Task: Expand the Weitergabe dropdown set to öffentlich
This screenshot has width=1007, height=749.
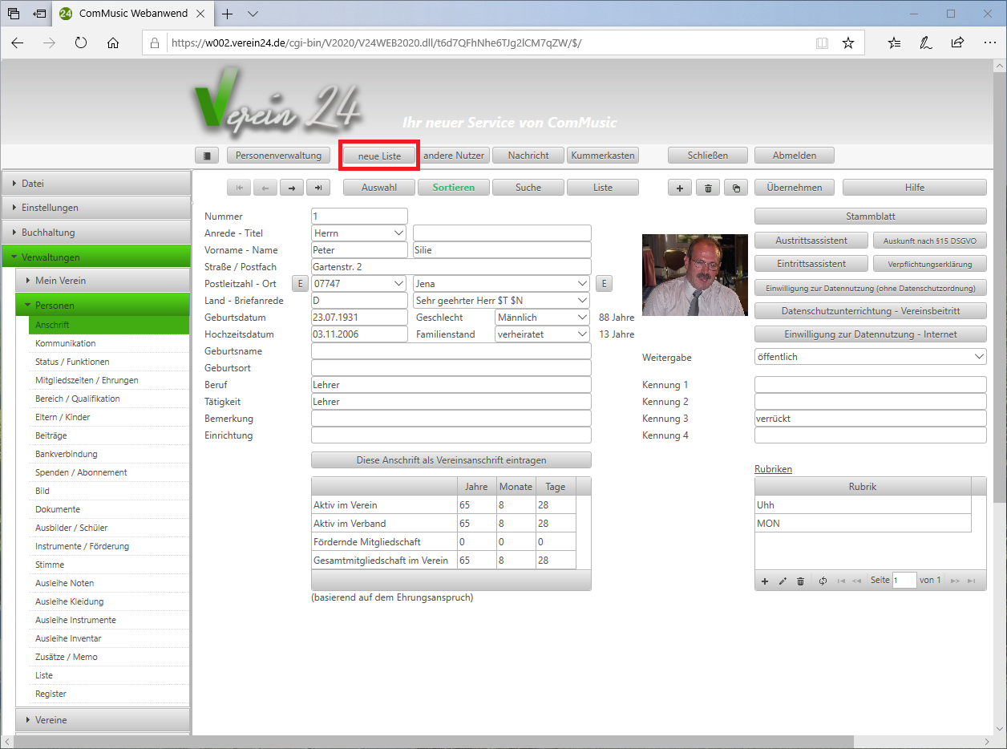Action: (x=870, y=357)
